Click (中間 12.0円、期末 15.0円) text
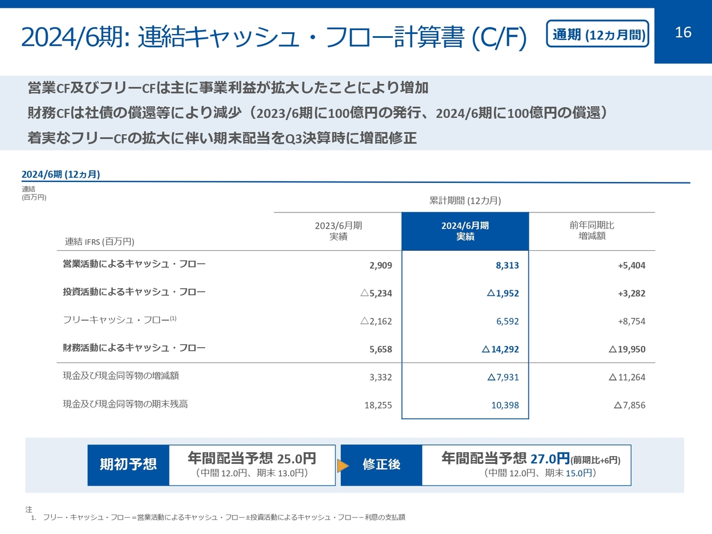712x534 pixels. [x=540, y=473]
